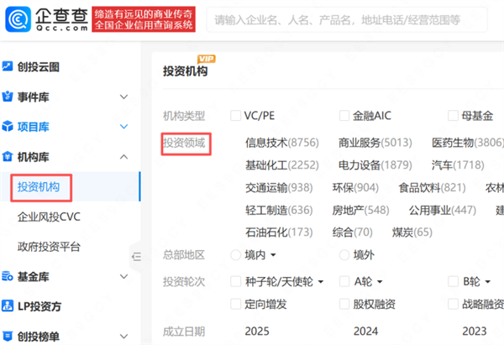Screen dimensions: 504x345
Task: Click the 机构库 building icon
Action: click(x=7, y=156)
